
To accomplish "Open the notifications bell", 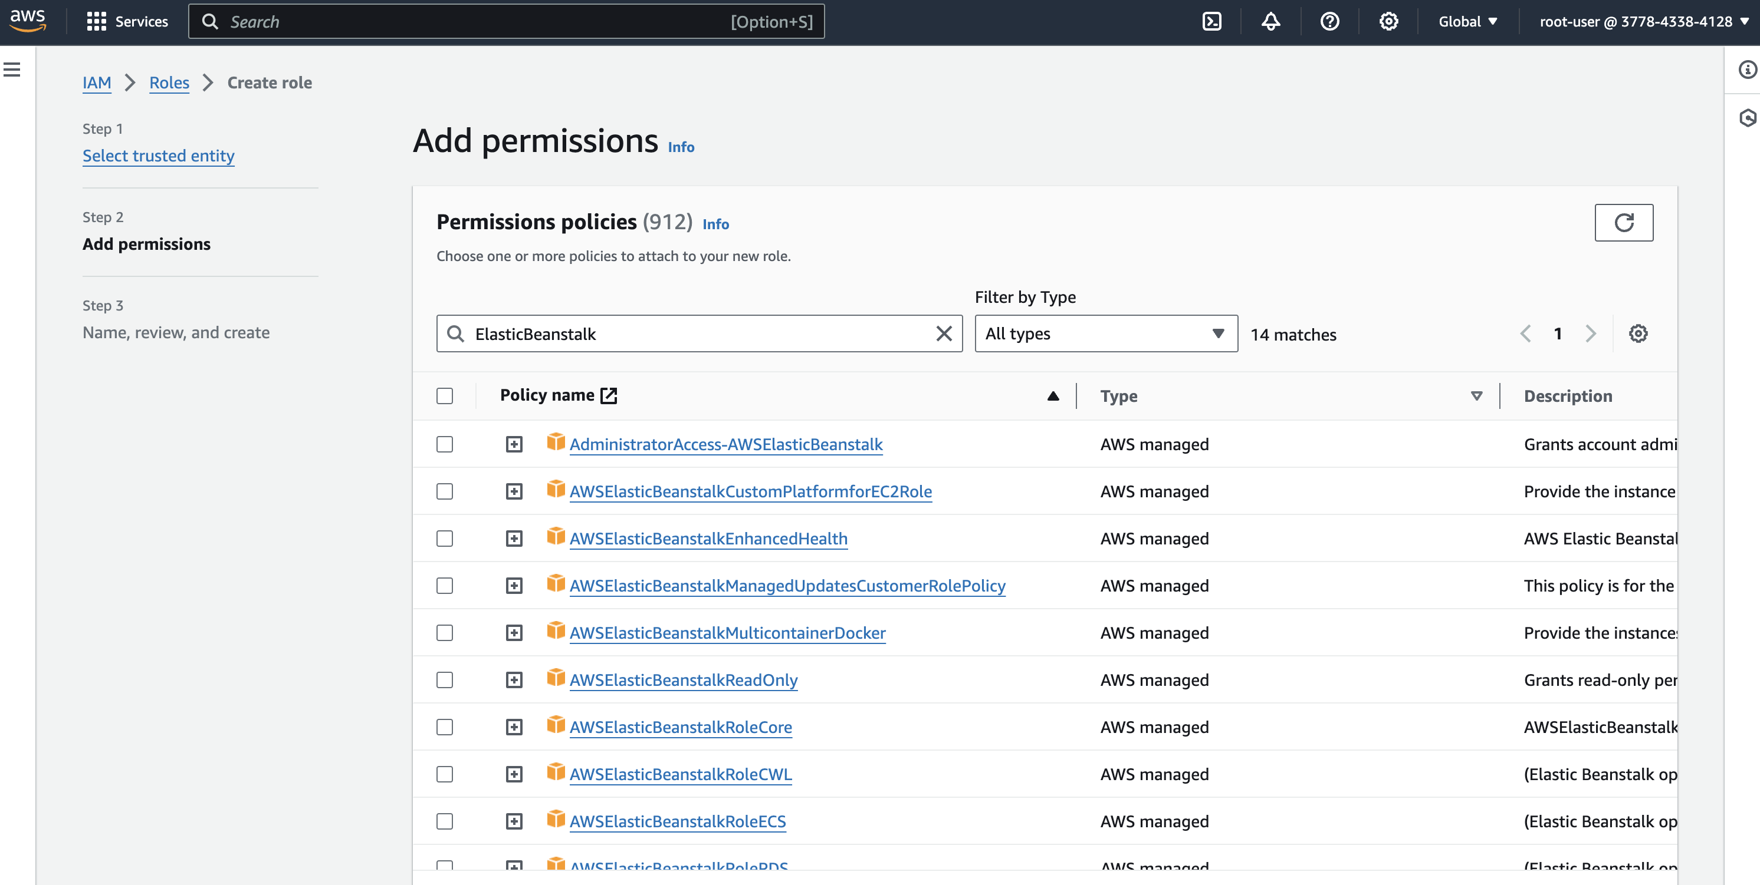I will point(1270,22).
